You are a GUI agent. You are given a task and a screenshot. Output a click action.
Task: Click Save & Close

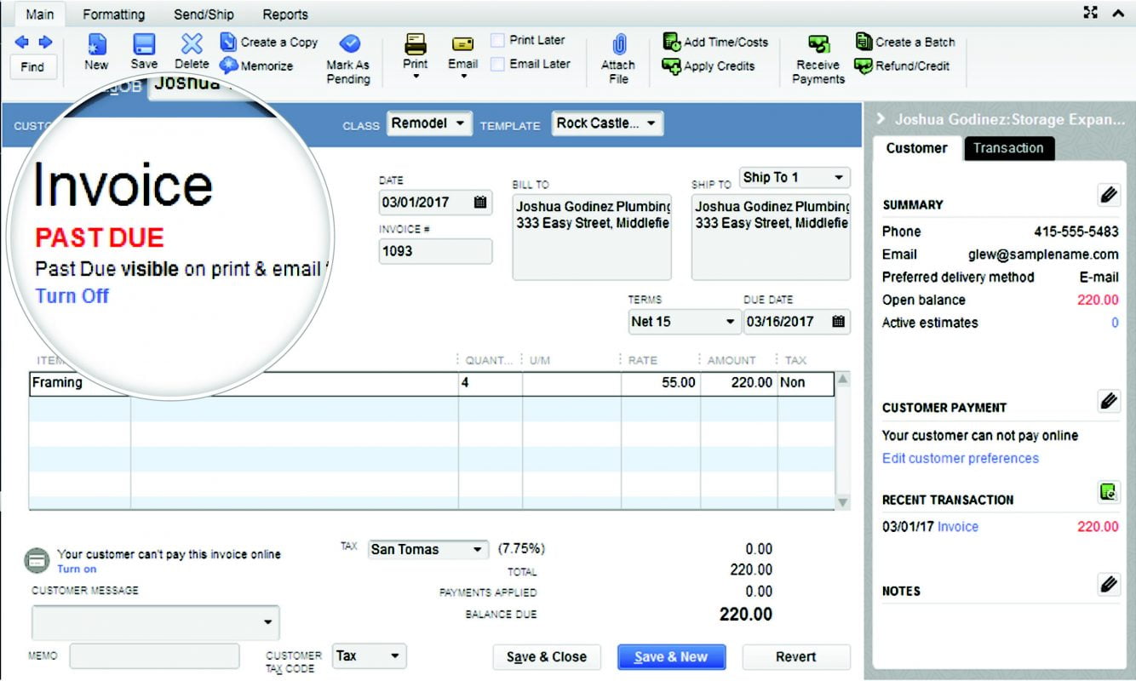coord(546,656)
